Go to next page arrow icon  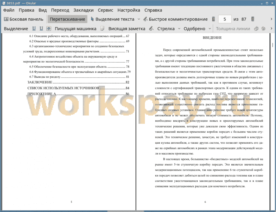(x=253, y=19)
